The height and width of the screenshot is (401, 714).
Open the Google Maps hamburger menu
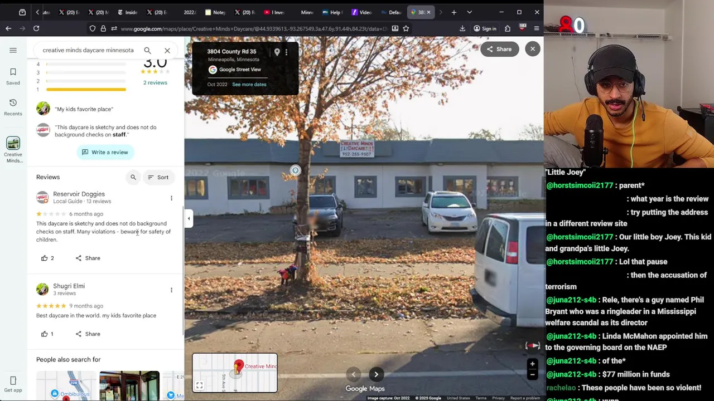coord(13,50)
